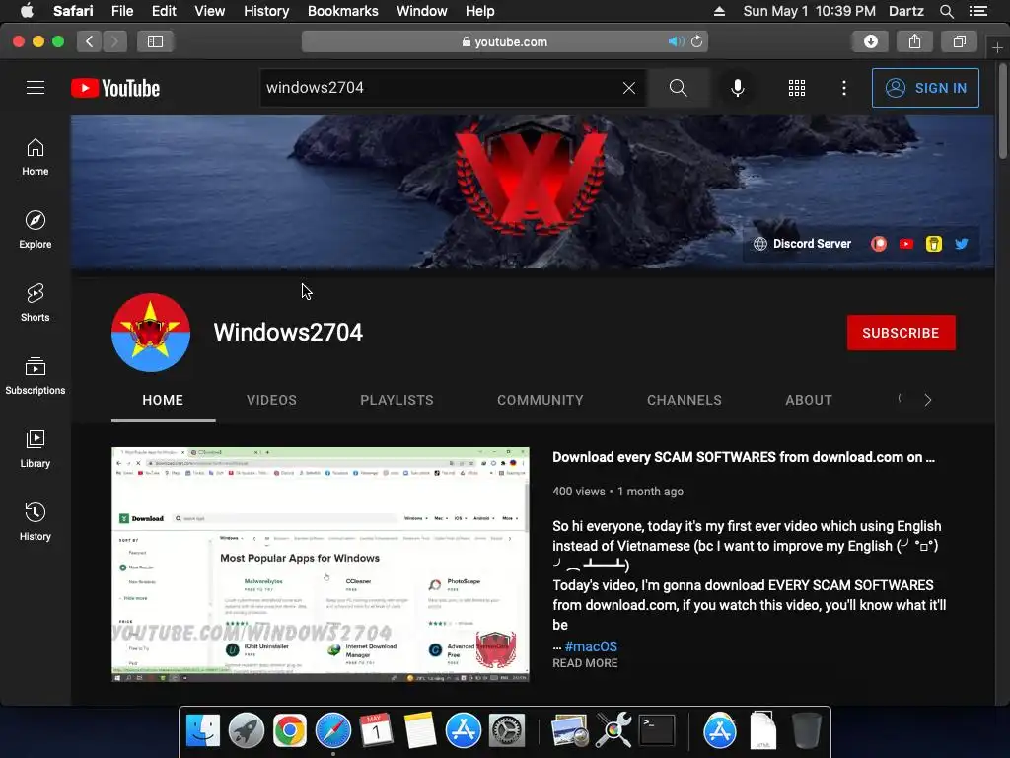
Task: Click the YouTube logo
Action: pyautogui.click(x=115, y=88)
